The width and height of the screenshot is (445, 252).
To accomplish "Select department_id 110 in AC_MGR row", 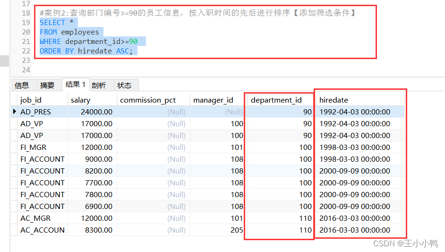I will click(x=281, y=218).
